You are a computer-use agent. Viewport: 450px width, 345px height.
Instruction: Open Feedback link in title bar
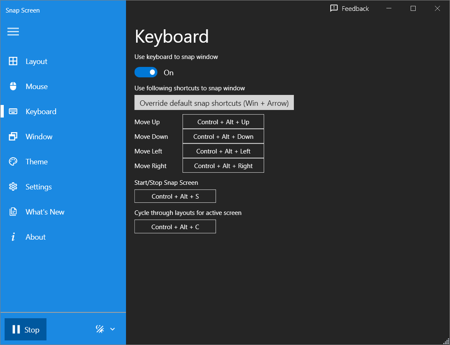pyautogui.click(x=349, y=8)
